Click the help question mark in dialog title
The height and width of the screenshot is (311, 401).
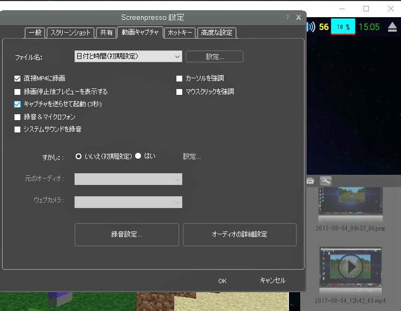(x=288, y=17)
